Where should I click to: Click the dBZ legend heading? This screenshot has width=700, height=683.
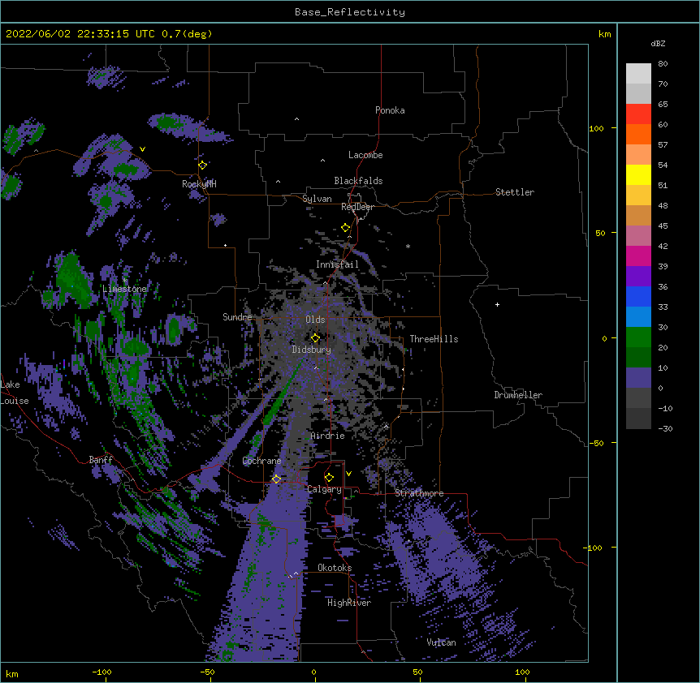658,43
